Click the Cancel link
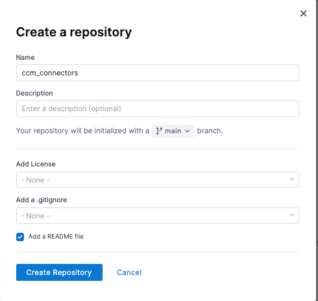 129,272
